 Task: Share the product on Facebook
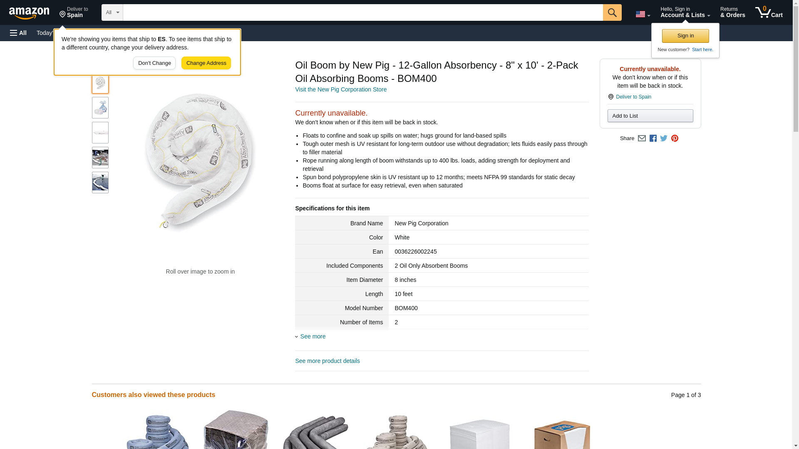click(x=653, y=138)
